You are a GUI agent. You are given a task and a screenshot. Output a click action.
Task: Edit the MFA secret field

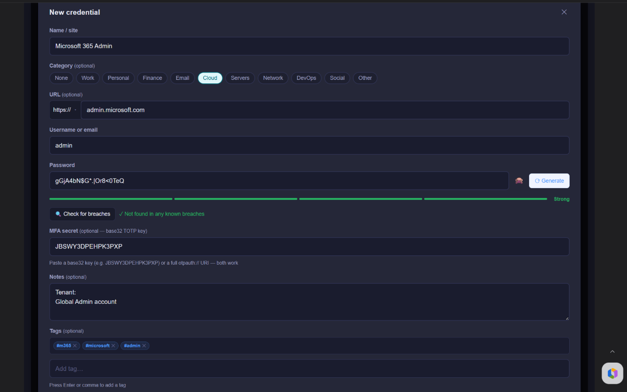pos(309,246)
